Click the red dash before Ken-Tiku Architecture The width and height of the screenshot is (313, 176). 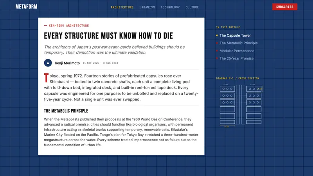45,26
